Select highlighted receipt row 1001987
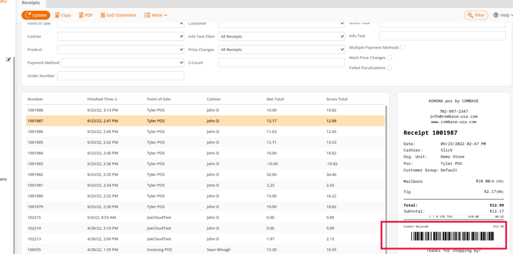513x254 pixels. point(205,121)
